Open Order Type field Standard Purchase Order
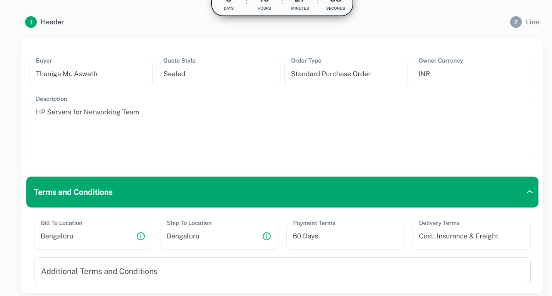The image size is (552, 296). (x=346, y=74)
